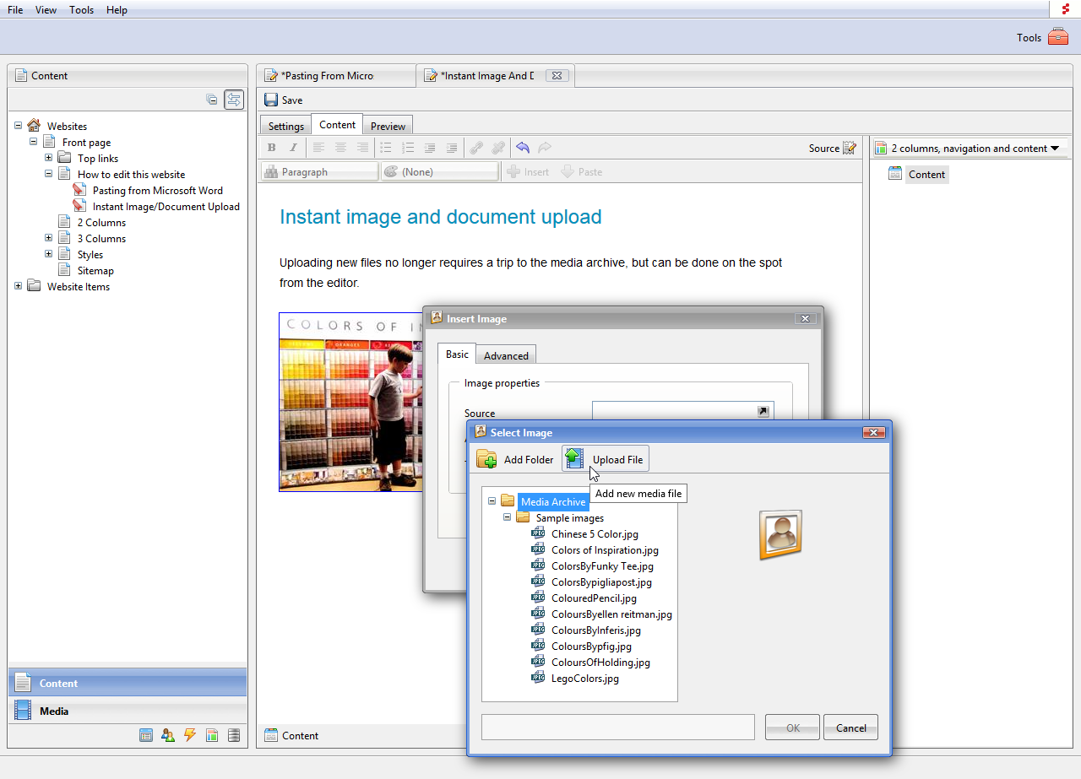Open Source view in the editor
1081x779 pixels.
823,147
